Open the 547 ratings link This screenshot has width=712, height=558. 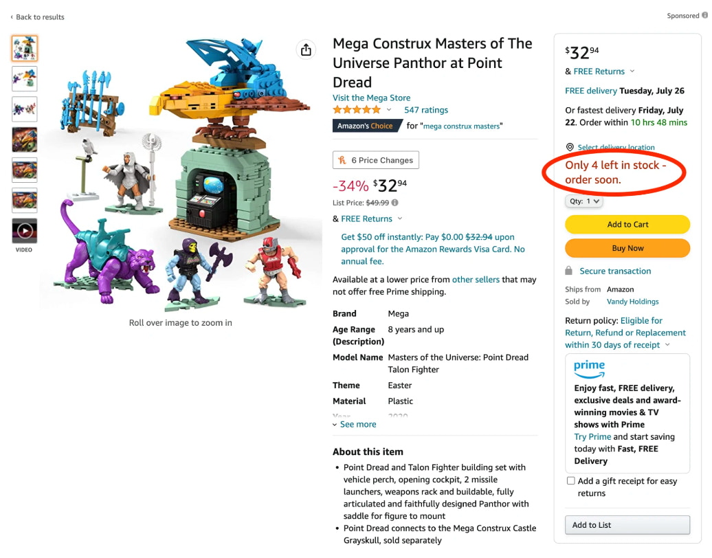426,110
